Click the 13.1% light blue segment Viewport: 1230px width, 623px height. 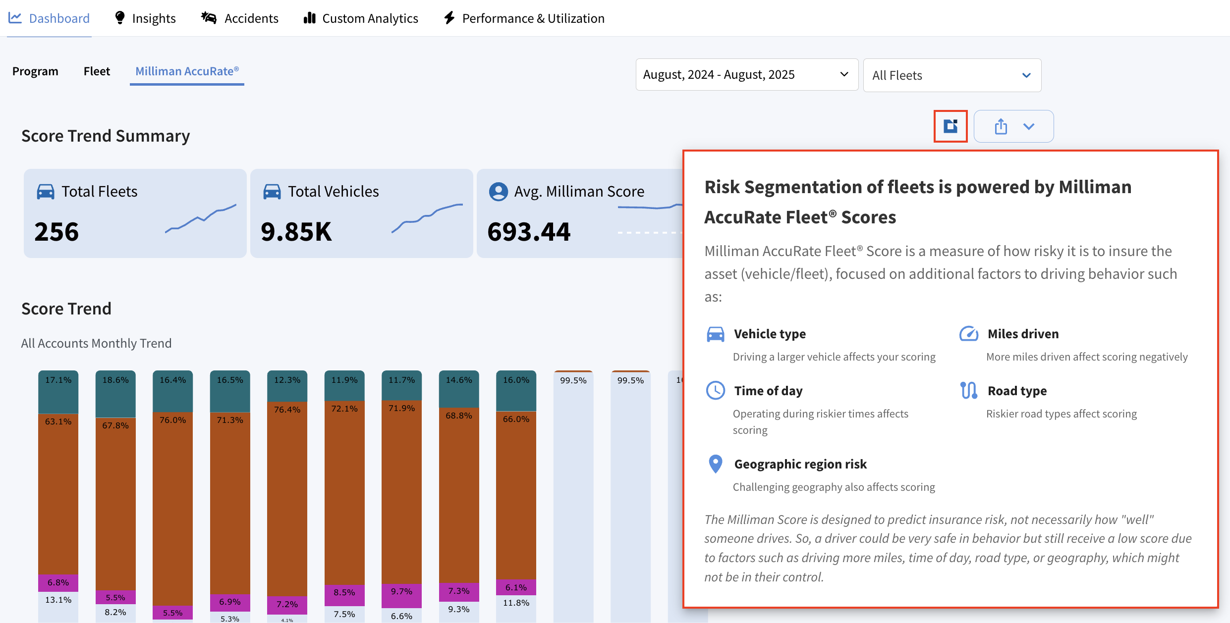point(58,607)
